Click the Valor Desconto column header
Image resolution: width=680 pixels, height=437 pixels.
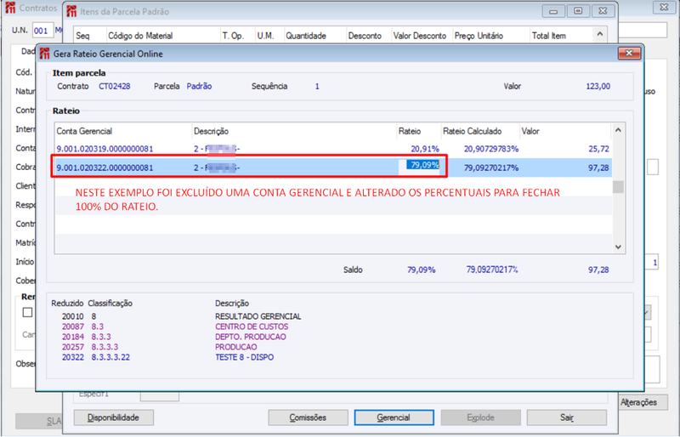click(x=422, y=36)
